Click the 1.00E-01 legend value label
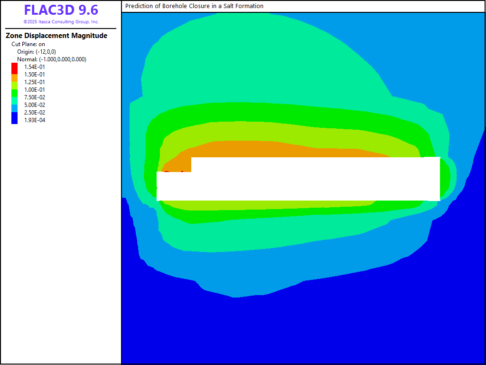This screenshot has width=486, height=365. click(35, 90)
